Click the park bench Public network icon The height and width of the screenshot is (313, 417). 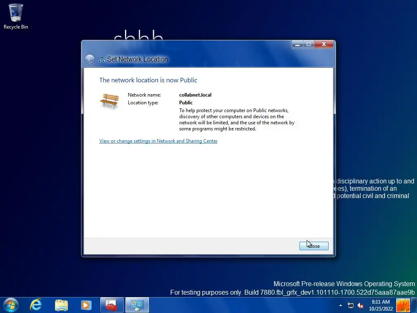(x=109, y=101)
